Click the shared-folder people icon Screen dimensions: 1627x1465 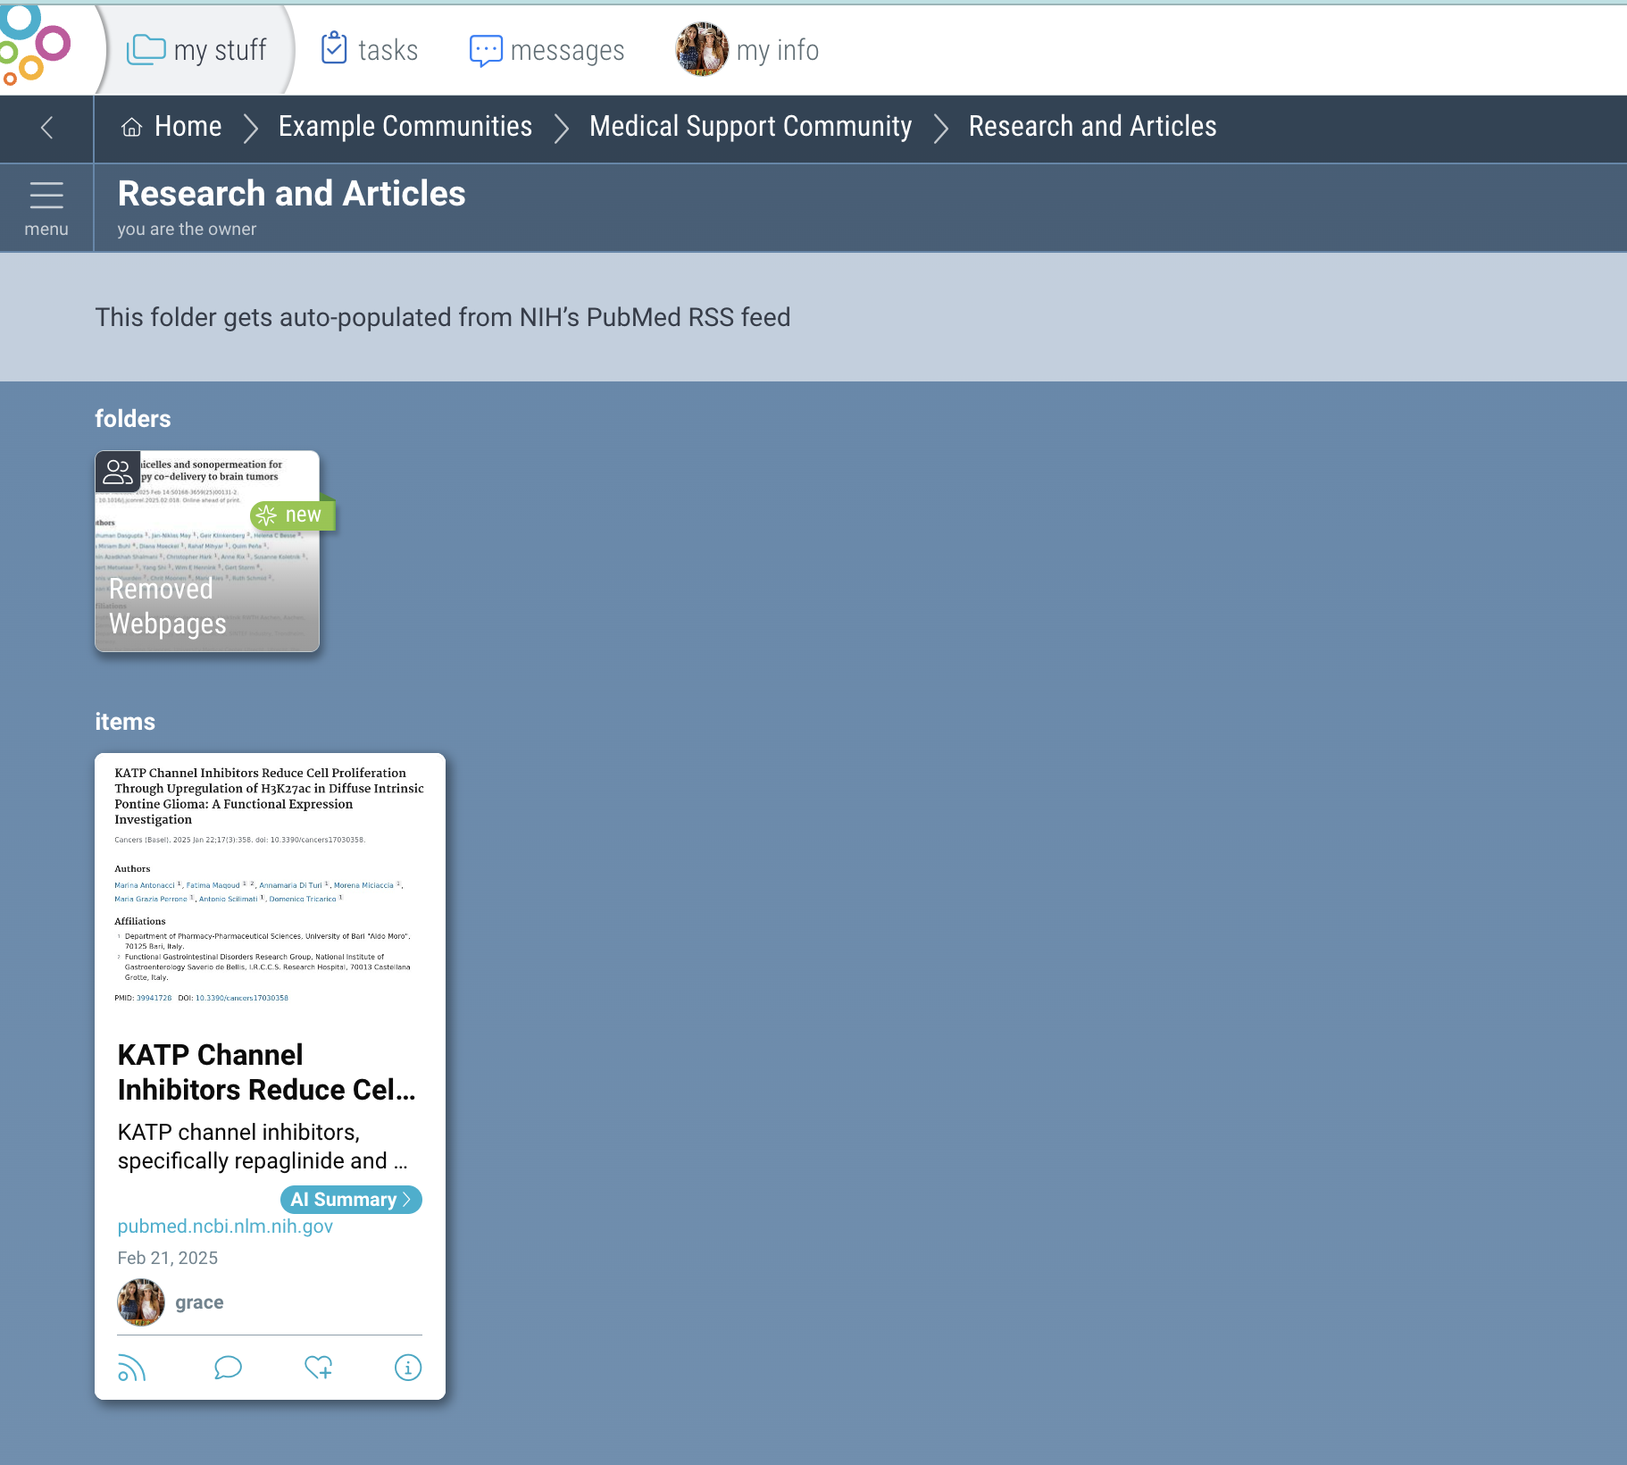[x=117, y=471]
